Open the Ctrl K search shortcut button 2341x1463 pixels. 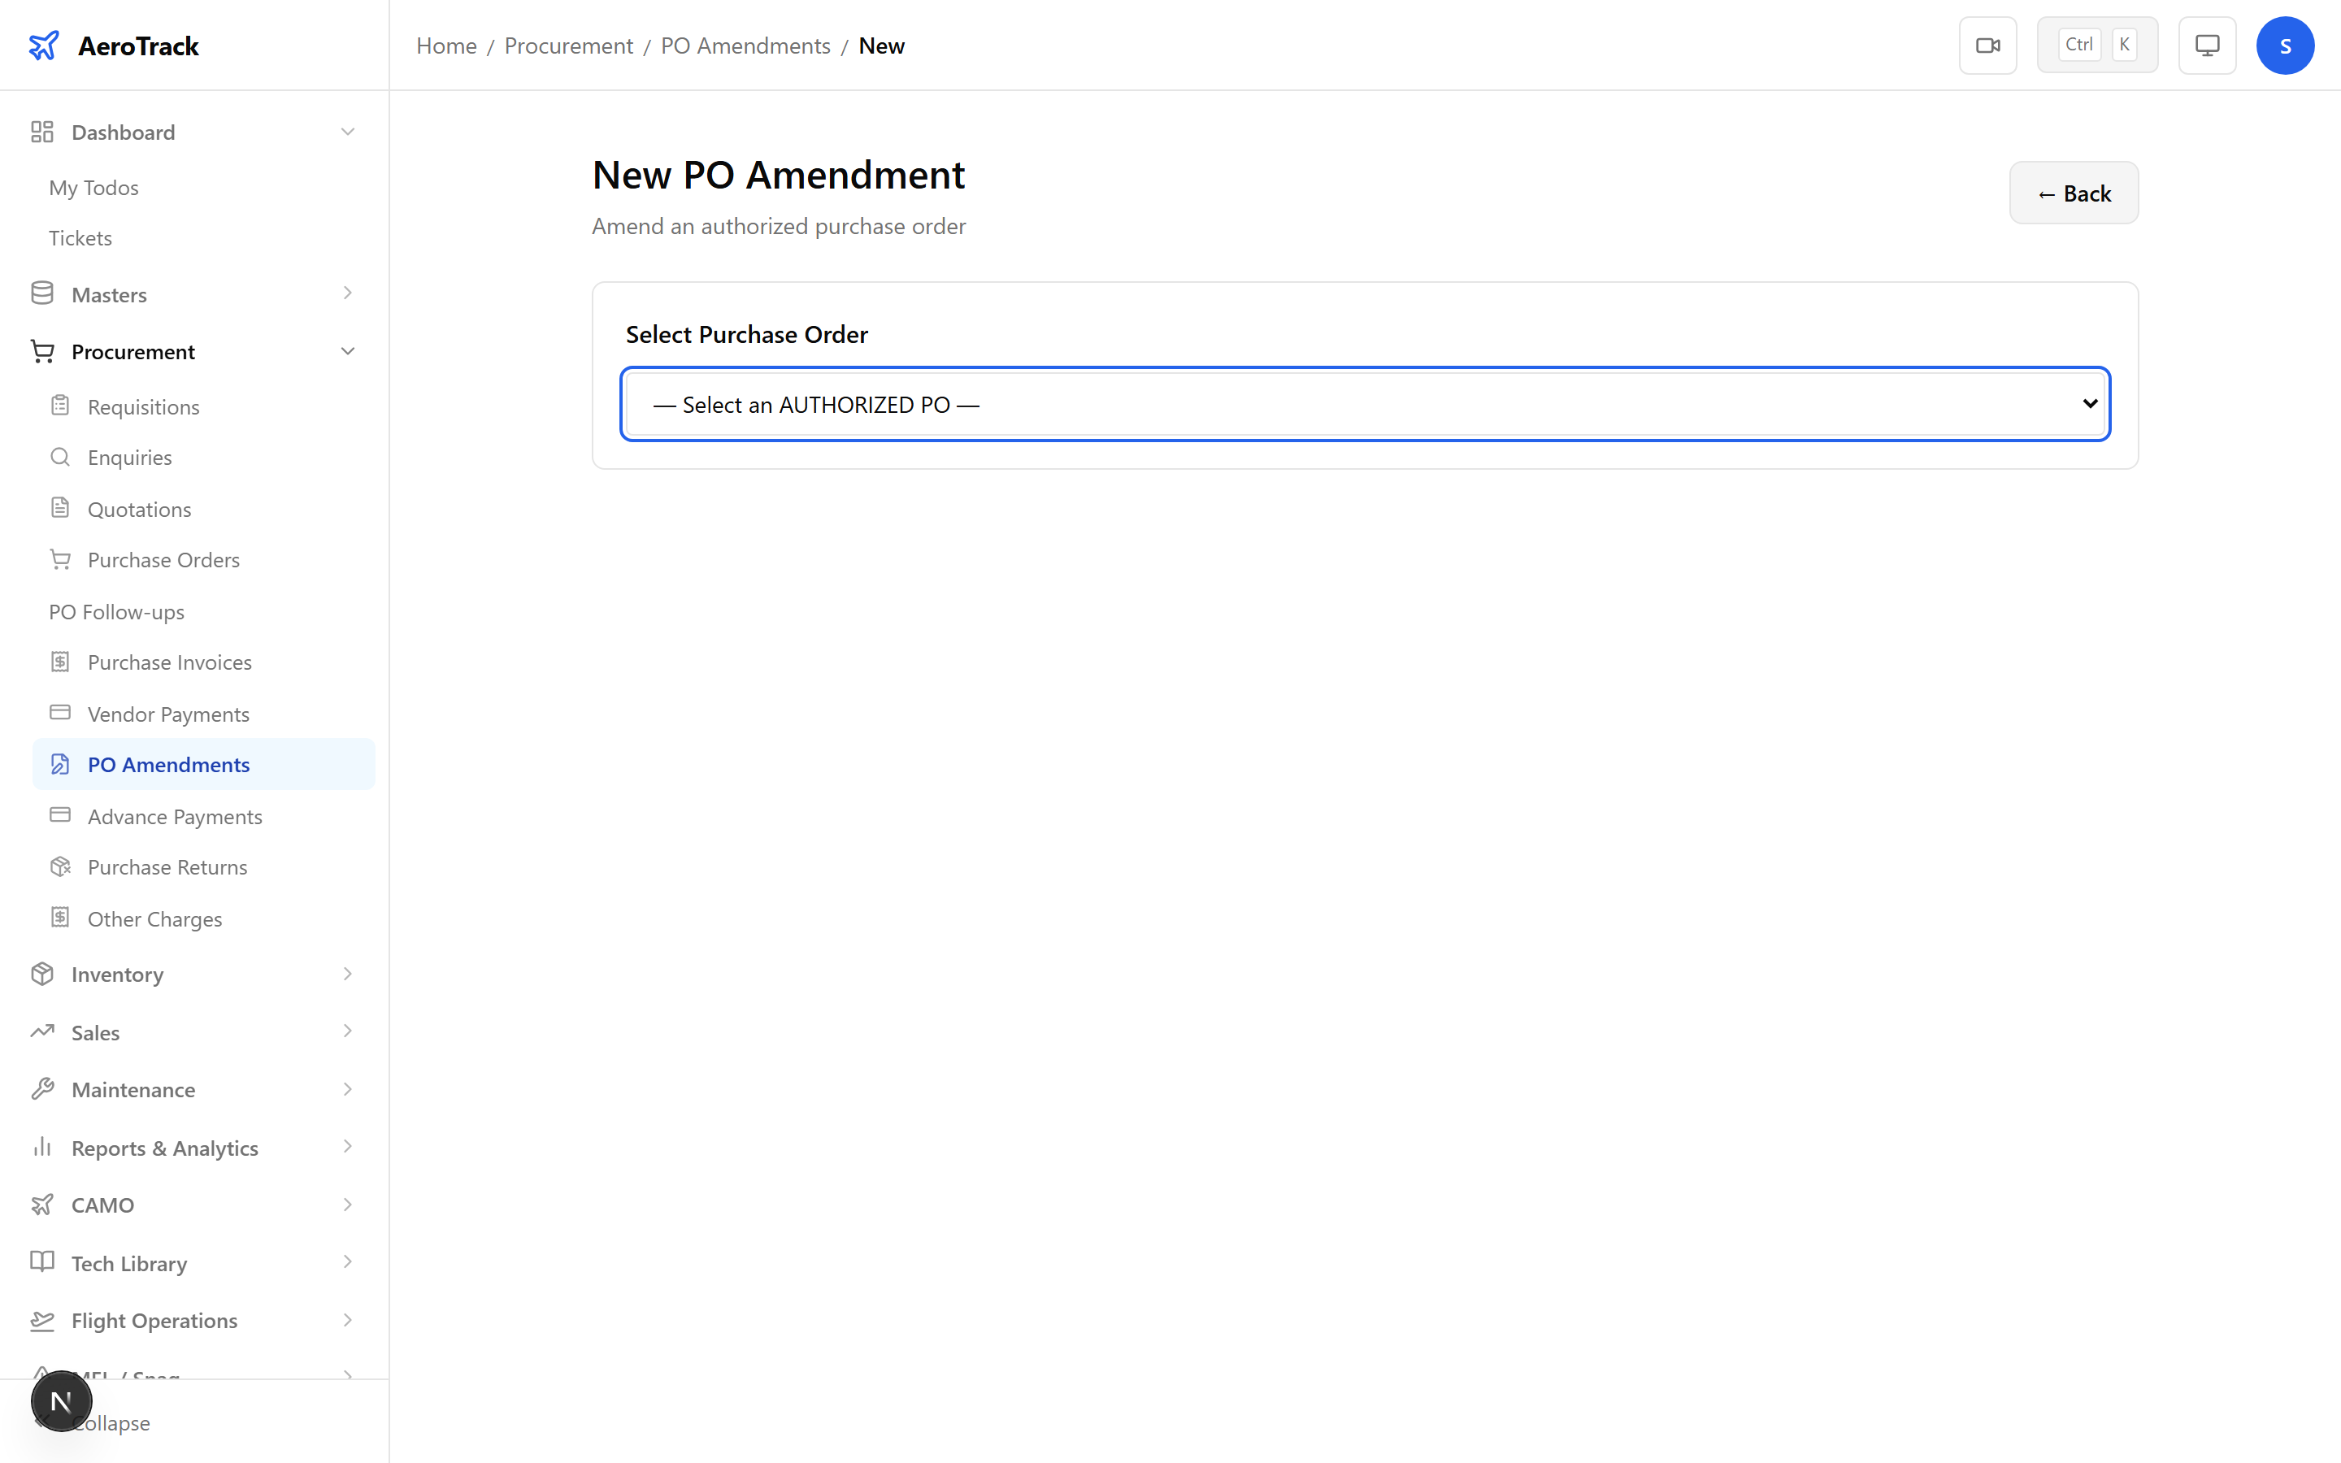point(2097,44)
